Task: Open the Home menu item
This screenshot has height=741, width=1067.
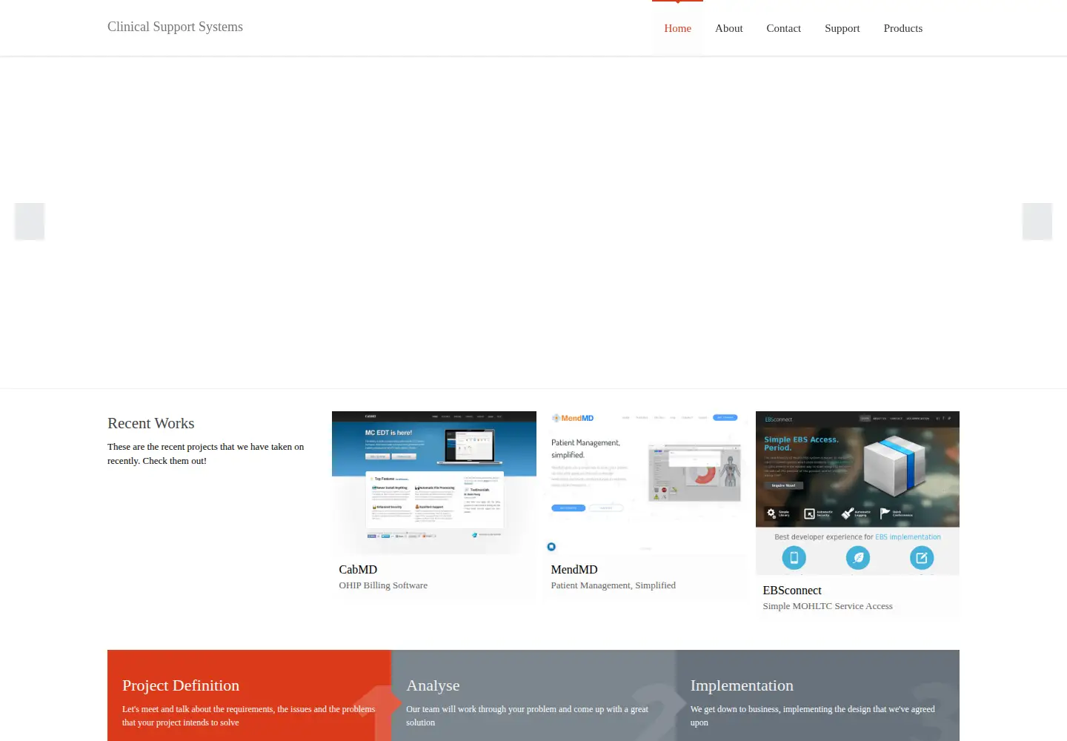Action: [x=677, y=28]
